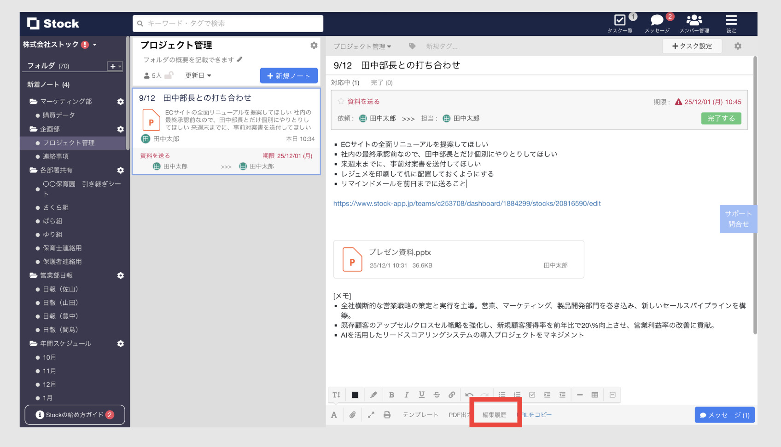This screenshot has width=781, height=447.
Task: Undo the last edit with the undo arrow
Action: pos(469,395)
